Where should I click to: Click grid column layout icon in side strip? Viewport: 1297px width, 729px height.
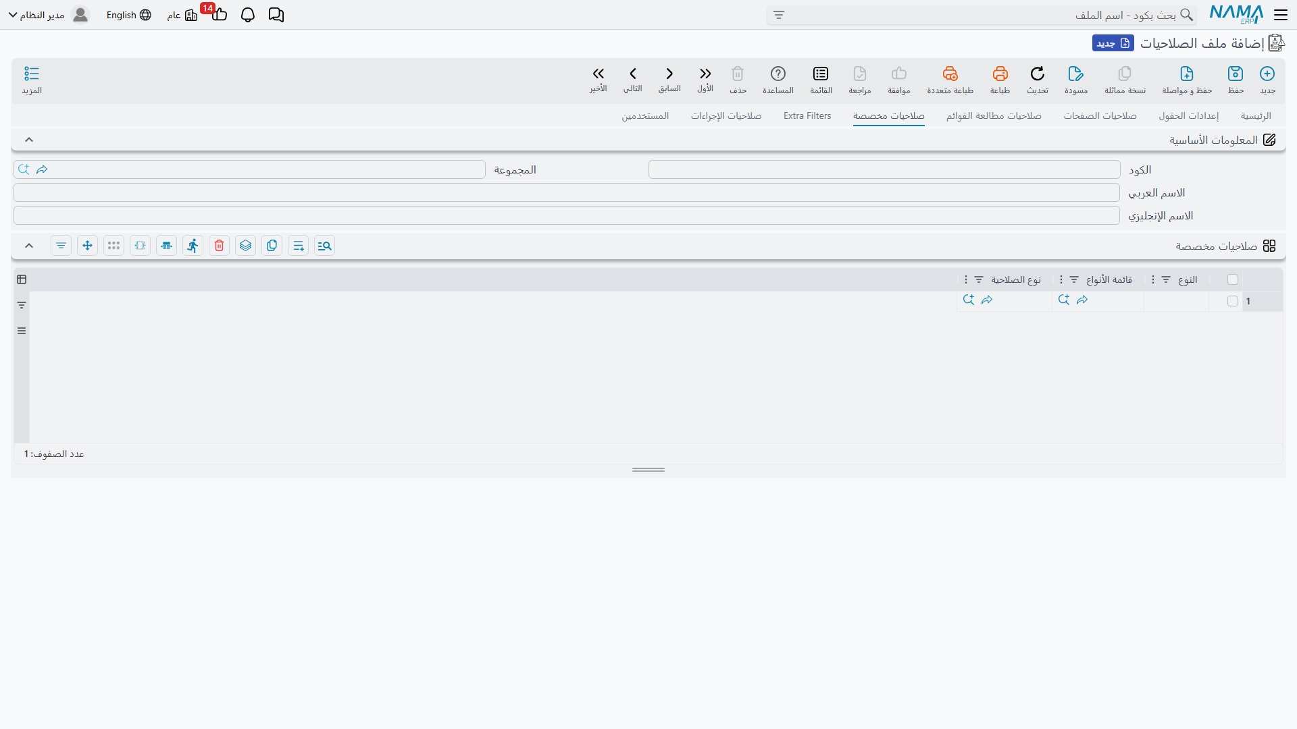click(x=22, y=279)
